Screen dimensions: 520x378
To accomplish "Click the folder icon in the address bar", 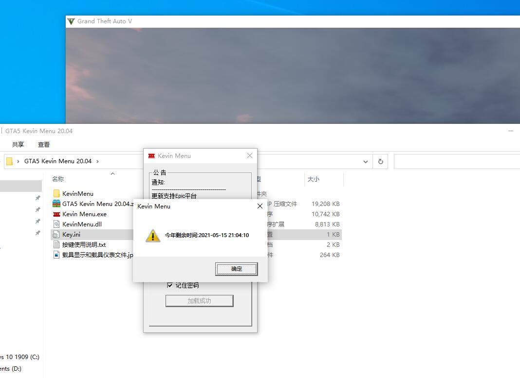I will coord(10,161).
